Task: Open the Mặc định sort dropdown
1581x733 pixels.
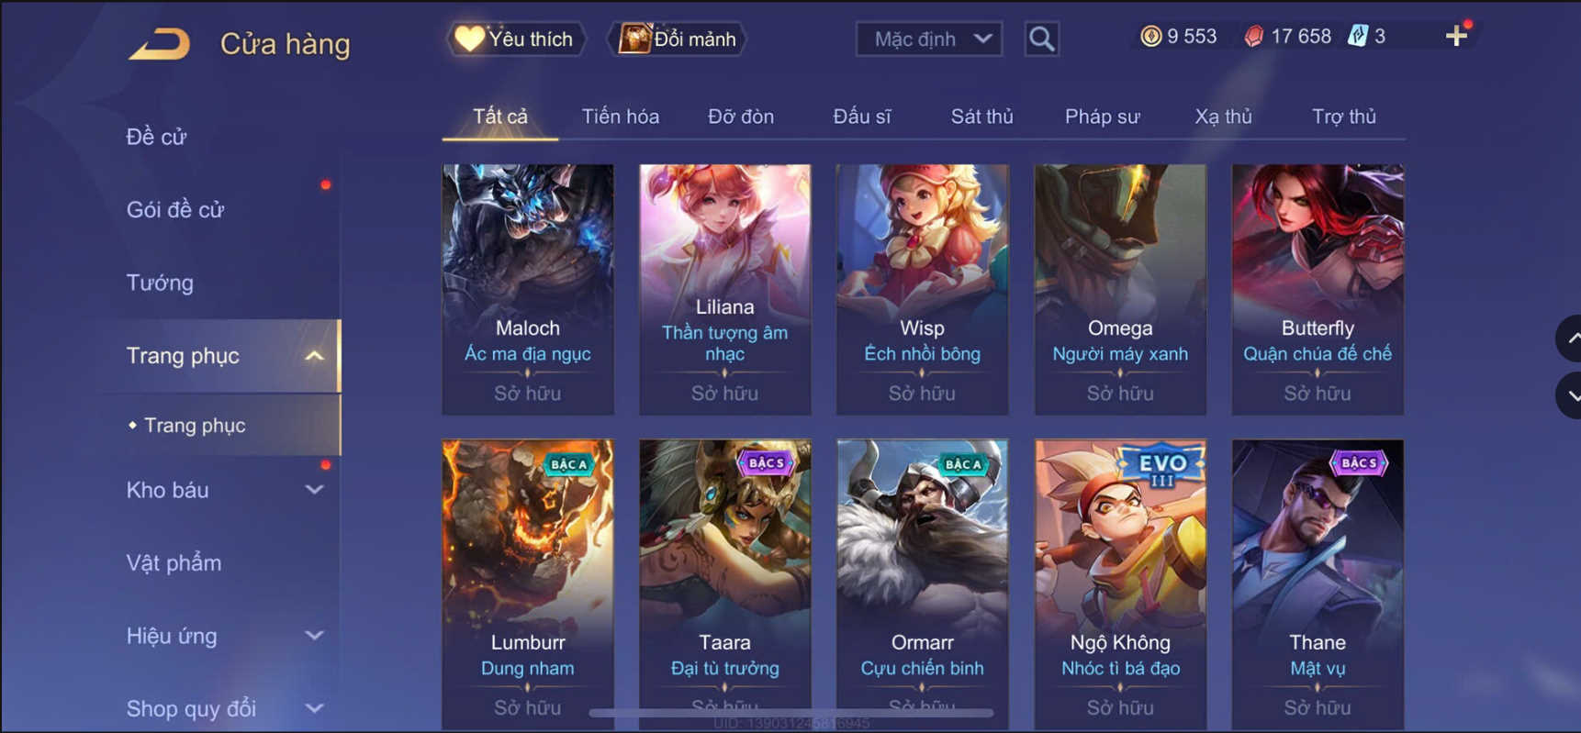Action: point(929,39)
